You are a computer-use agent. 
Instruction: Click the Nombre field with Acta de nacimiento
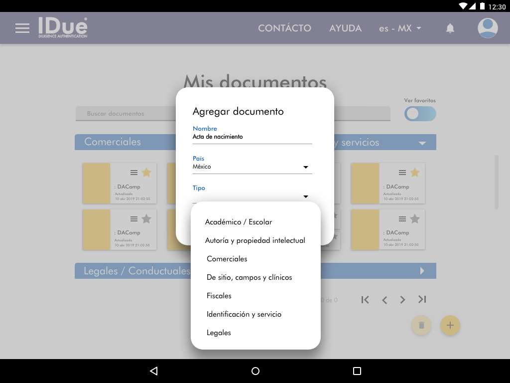pos(252,137)
